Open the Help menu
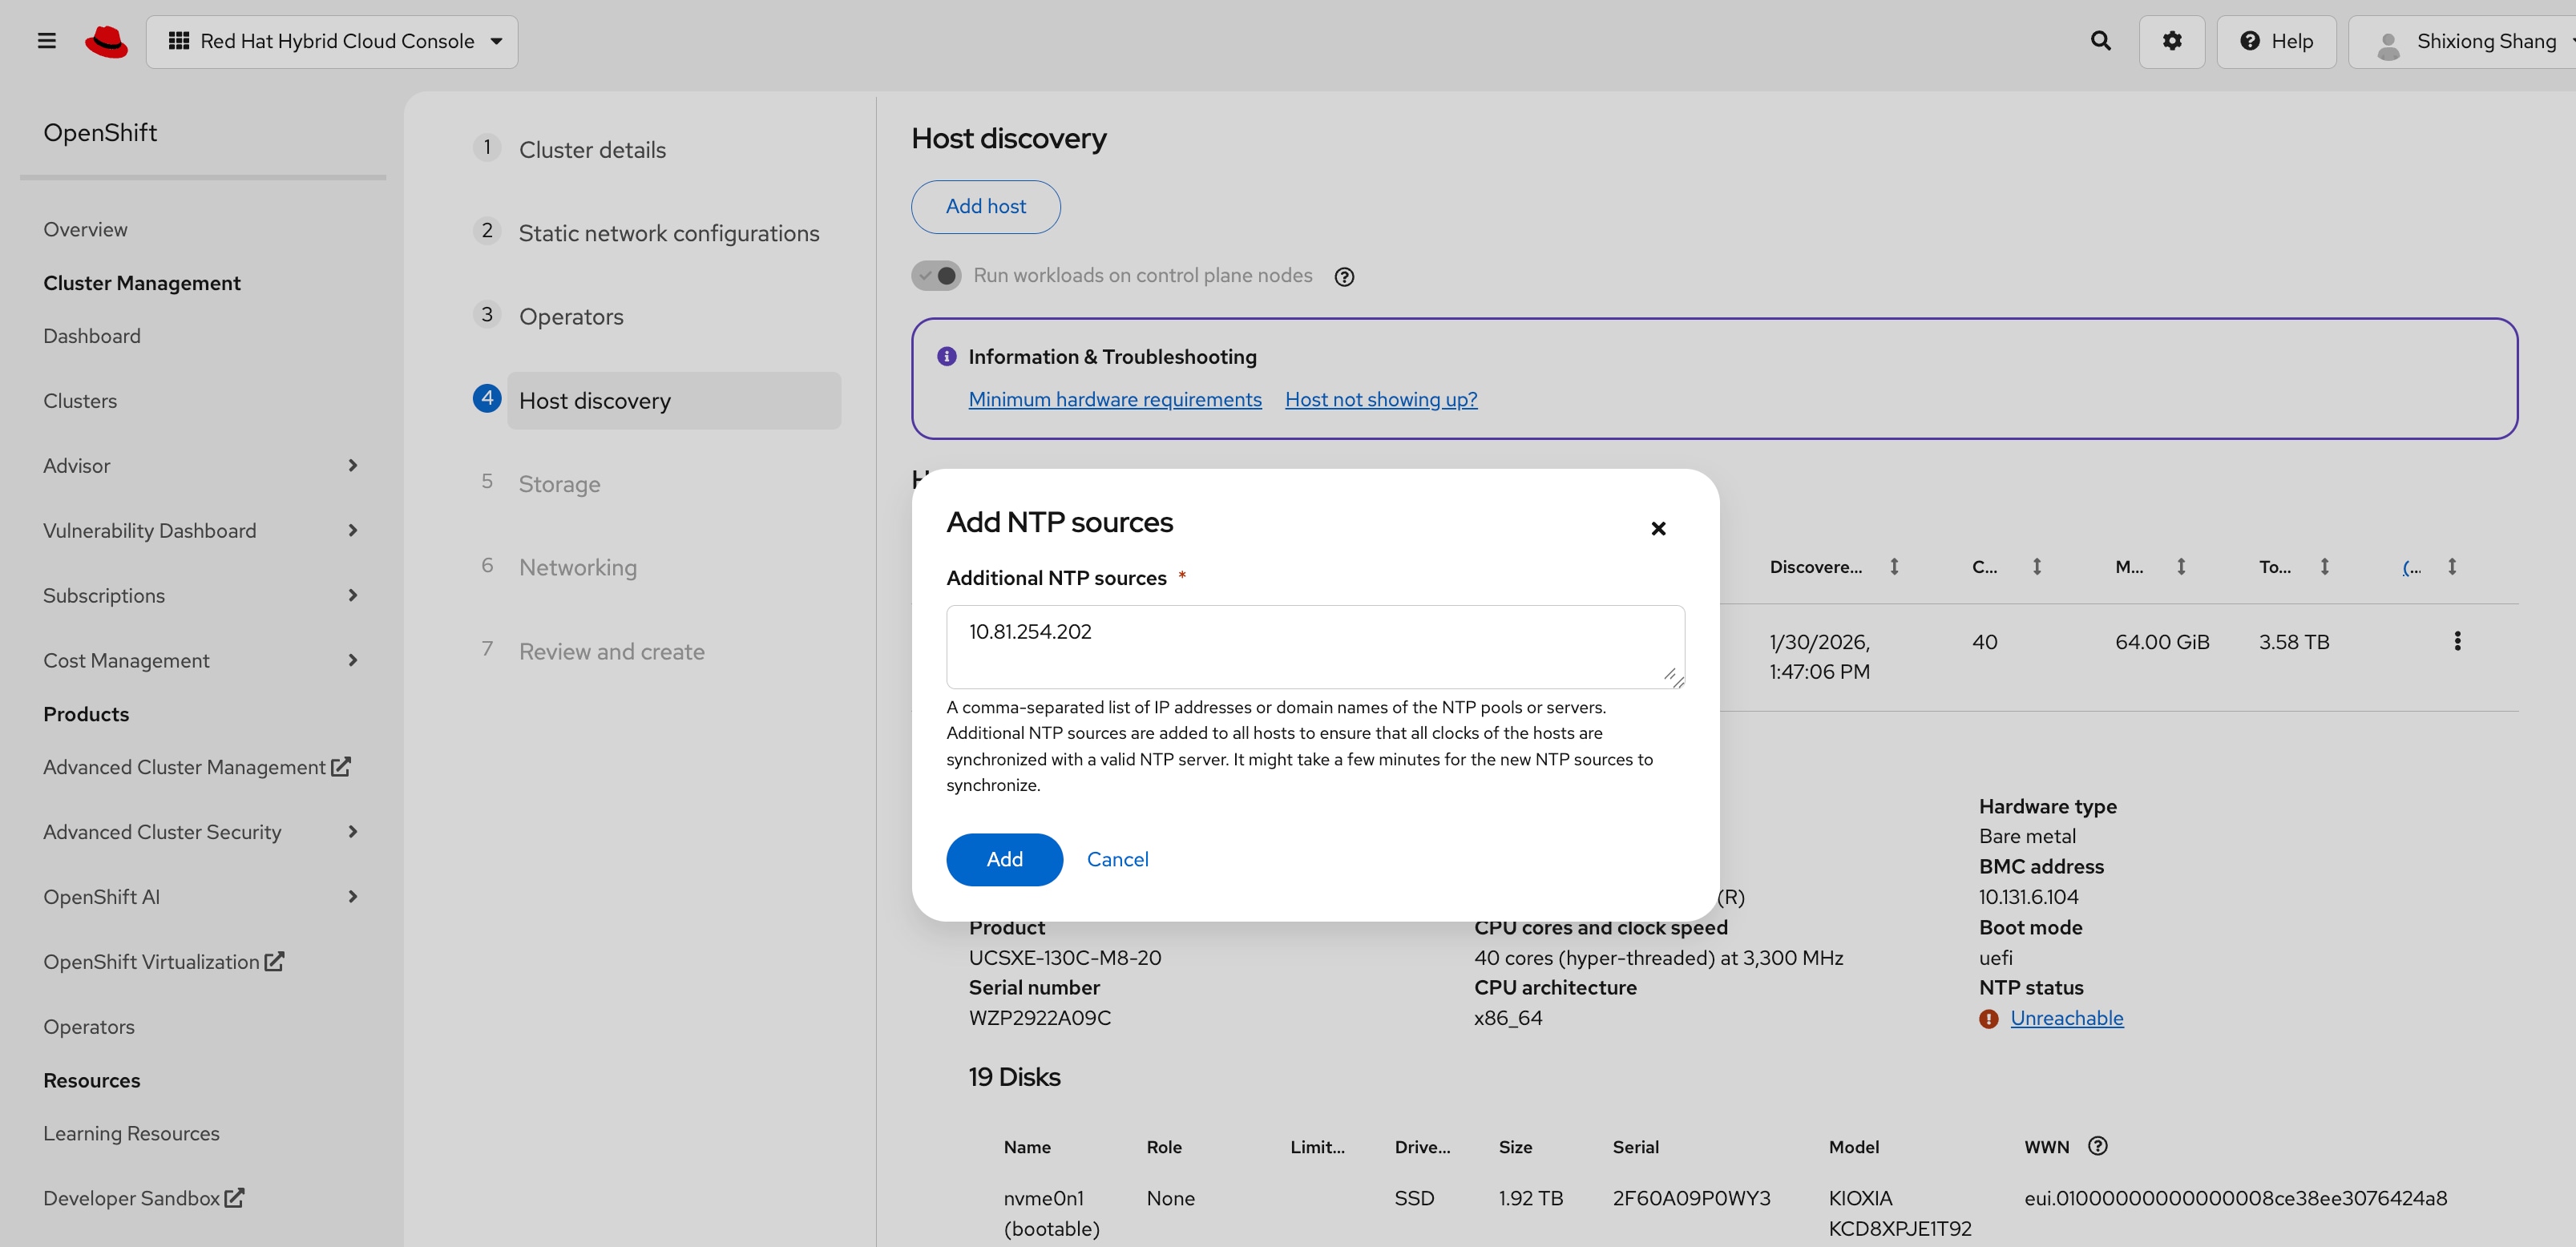 pyautogui.click(x=2276, y=41)
